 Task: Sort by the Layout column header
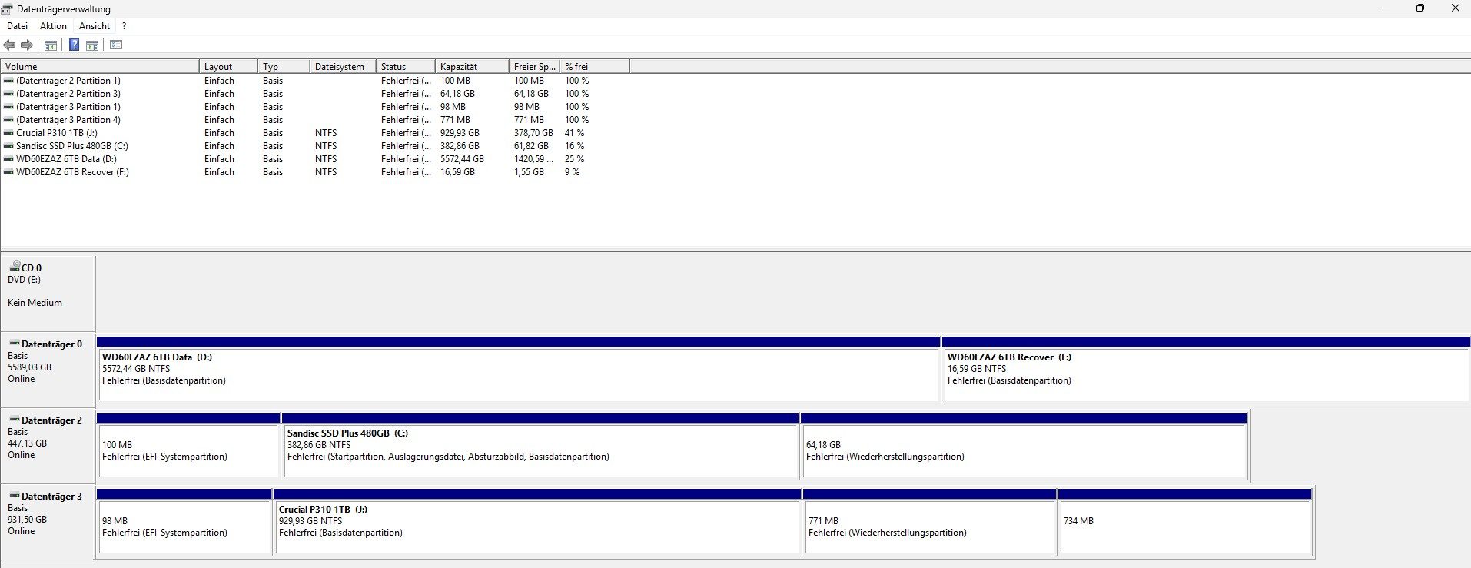pos(228,67)
